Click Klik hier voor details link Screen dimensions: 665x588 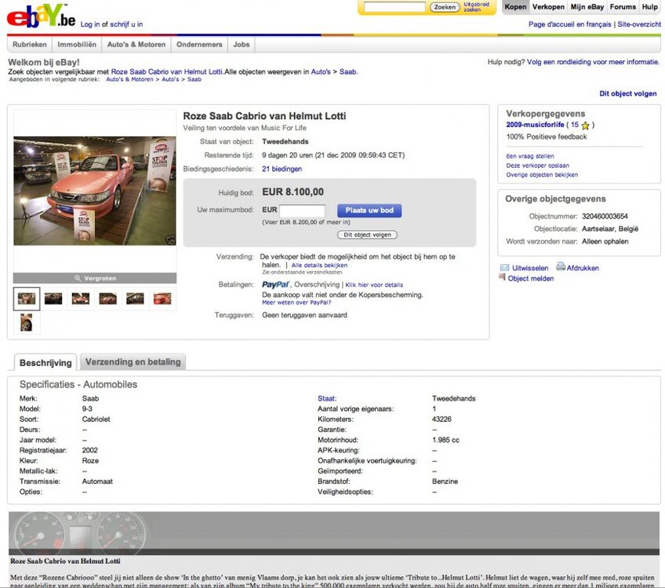[374, 285]
